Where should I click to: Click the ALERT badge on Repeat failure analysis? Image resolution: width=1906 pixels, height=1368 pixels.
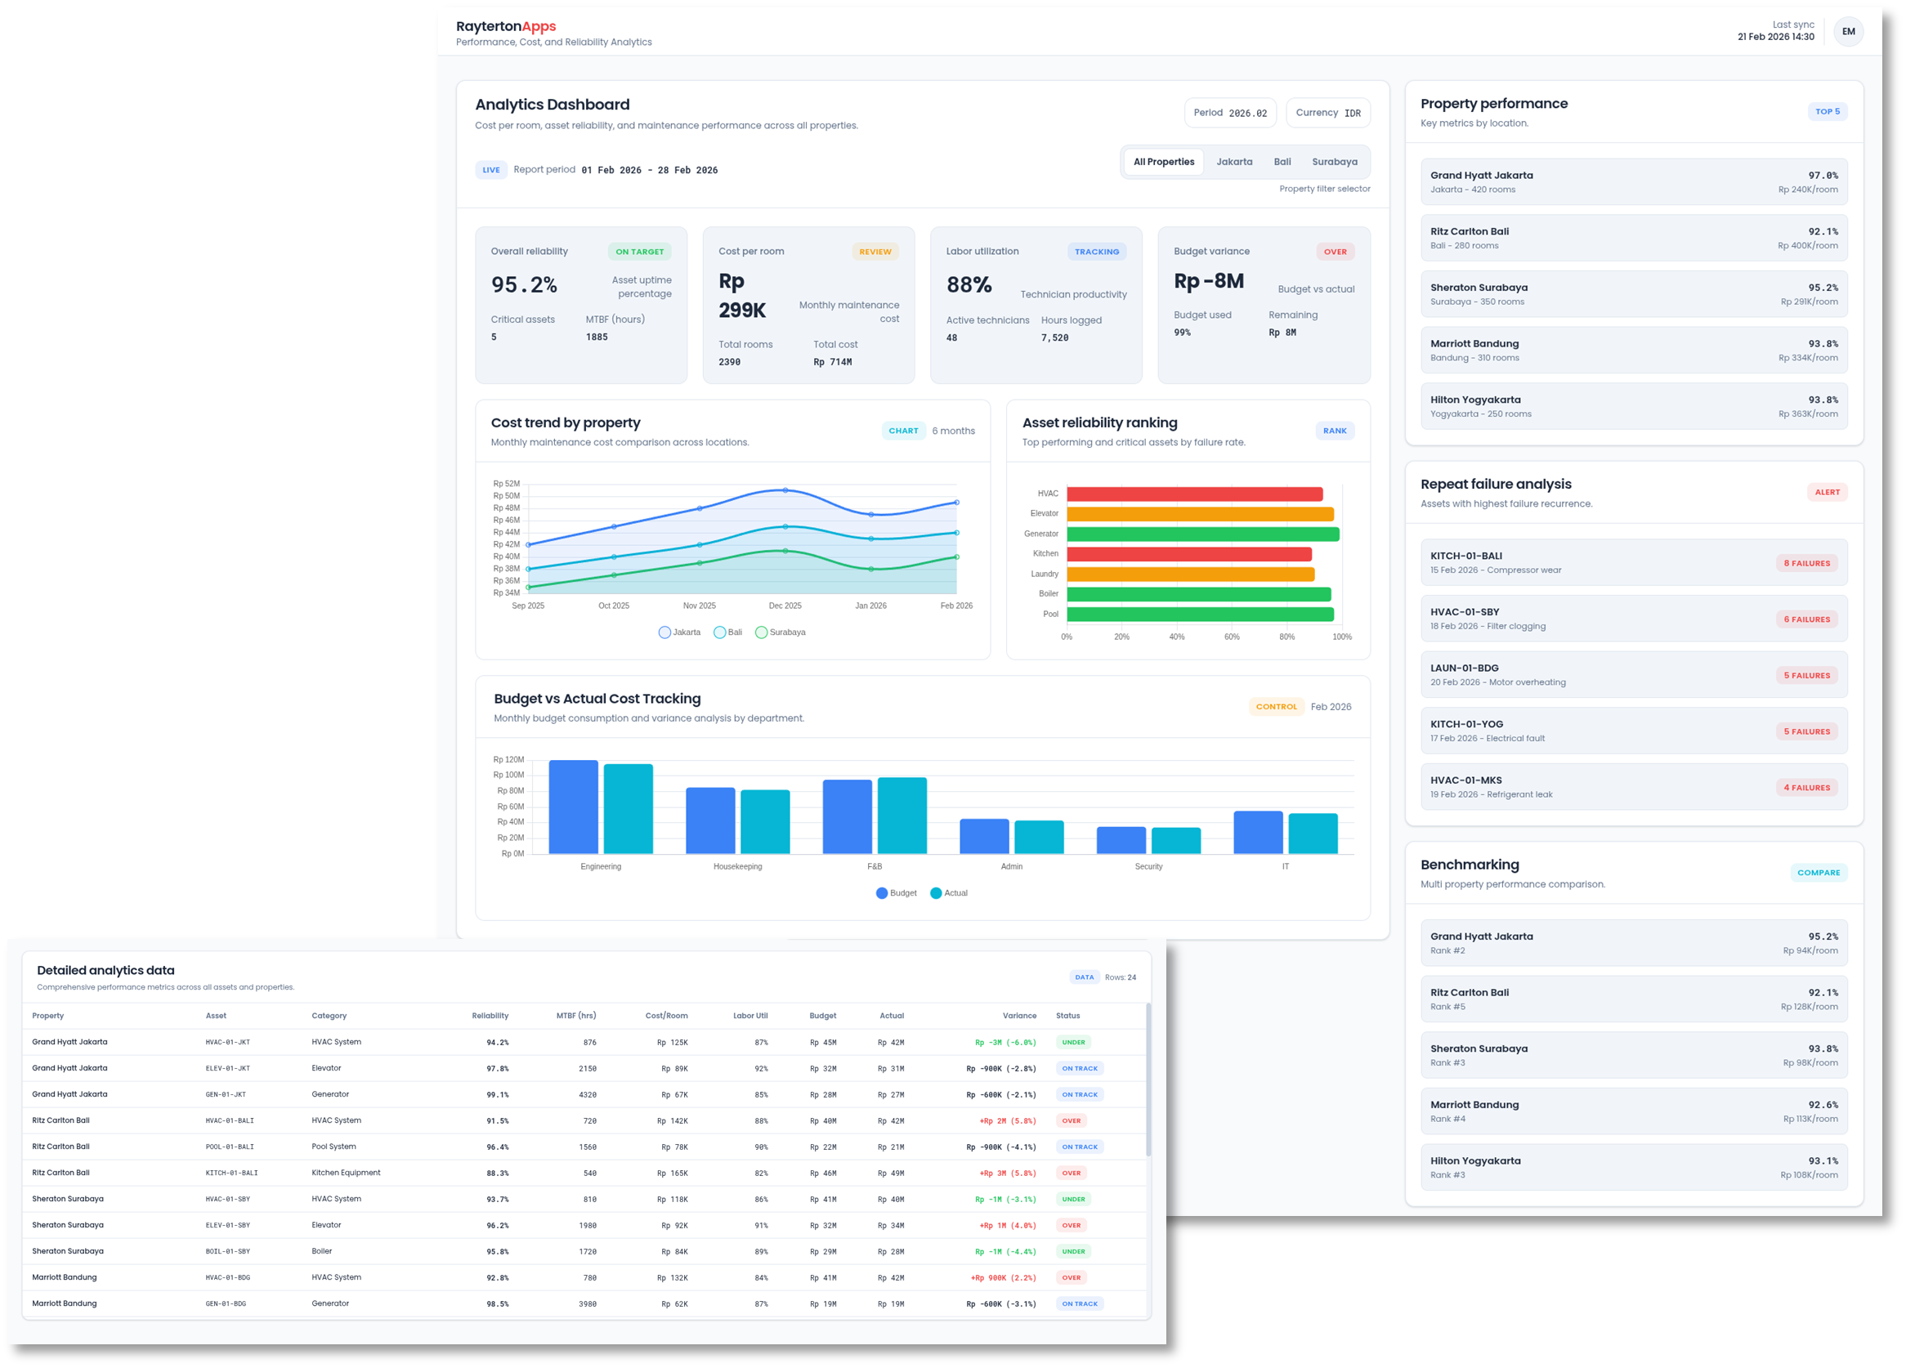click(1828, 493)
